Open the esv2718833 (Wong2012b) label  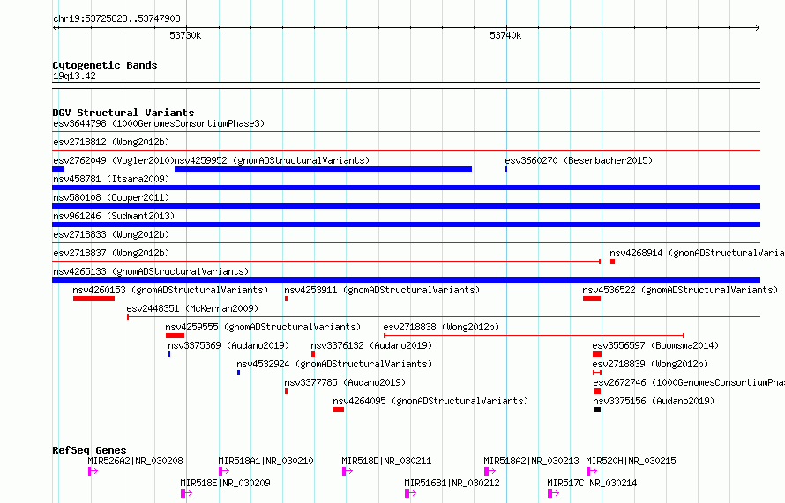click(111, 234)
